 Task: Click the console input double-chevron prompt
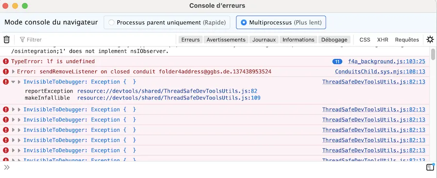(7, 167)
